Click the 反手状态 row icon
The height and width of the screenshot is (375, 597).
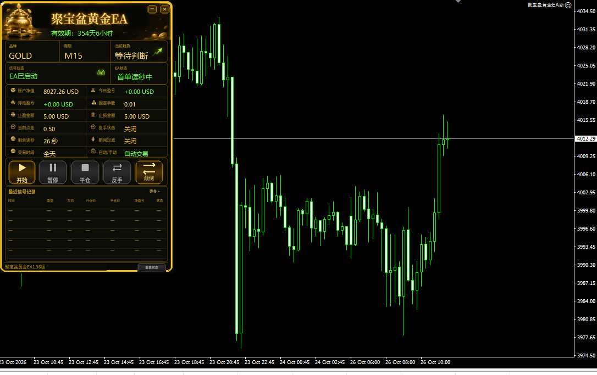[x=93, y=127]
